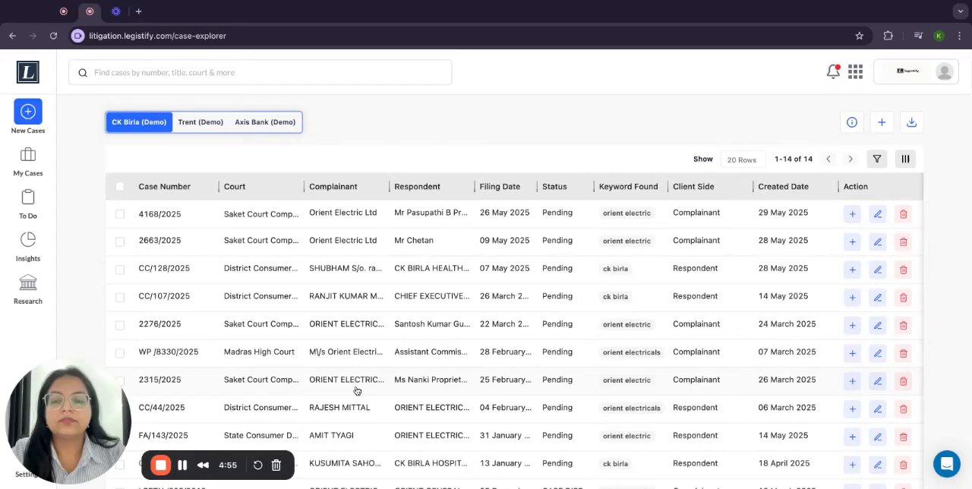Viewport: 972px width, 489px height.
Task: Sort by Case Number column header
Action: (164, 187)
